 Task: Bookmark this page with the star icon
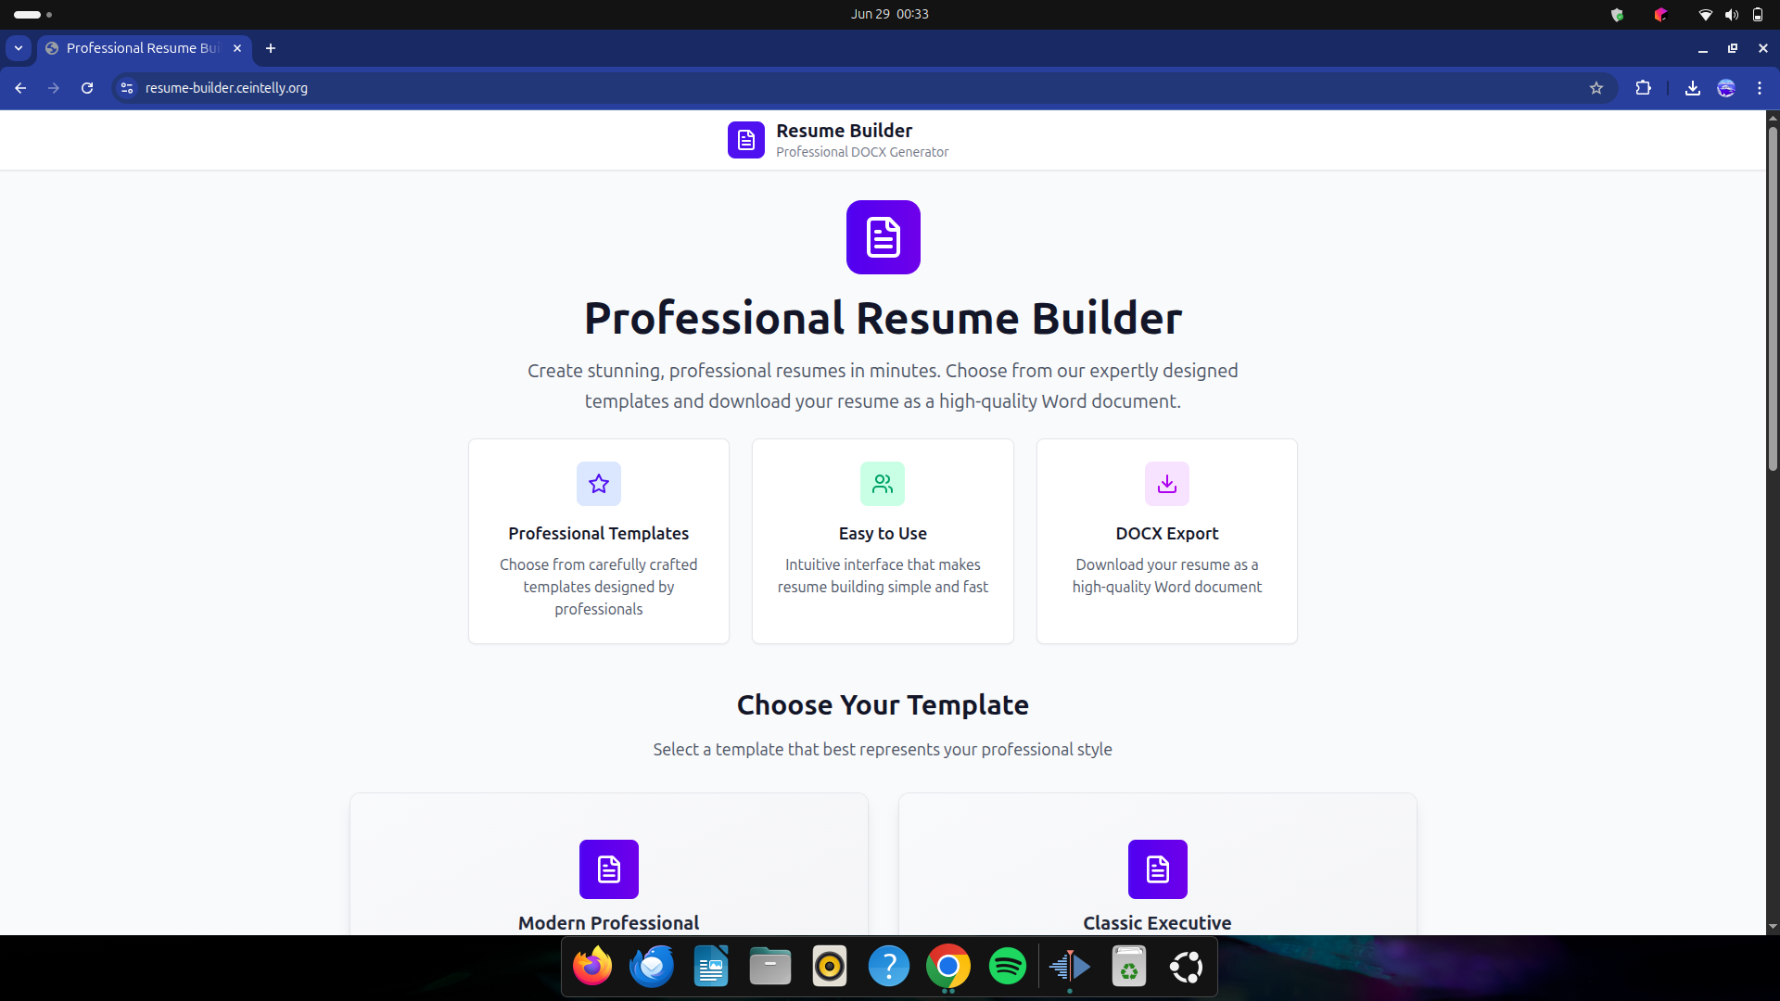(x=1596, y=88)
